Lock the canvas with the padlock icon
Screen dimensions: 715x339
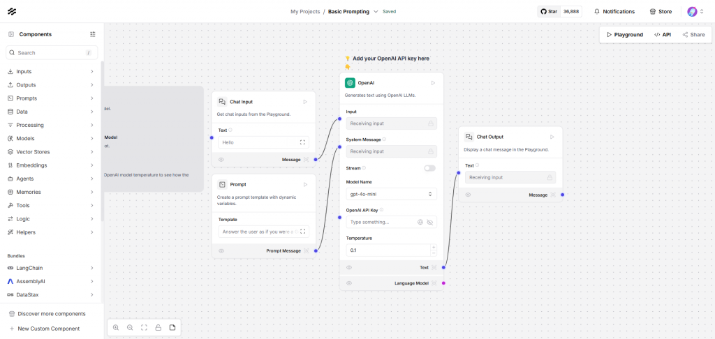[159, 328]
